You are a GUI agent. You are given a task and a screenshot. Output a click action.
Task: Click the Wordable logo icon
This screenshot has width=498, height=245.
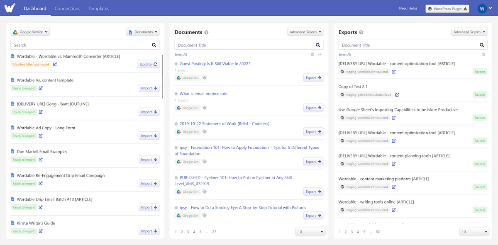tap(11, 8)
